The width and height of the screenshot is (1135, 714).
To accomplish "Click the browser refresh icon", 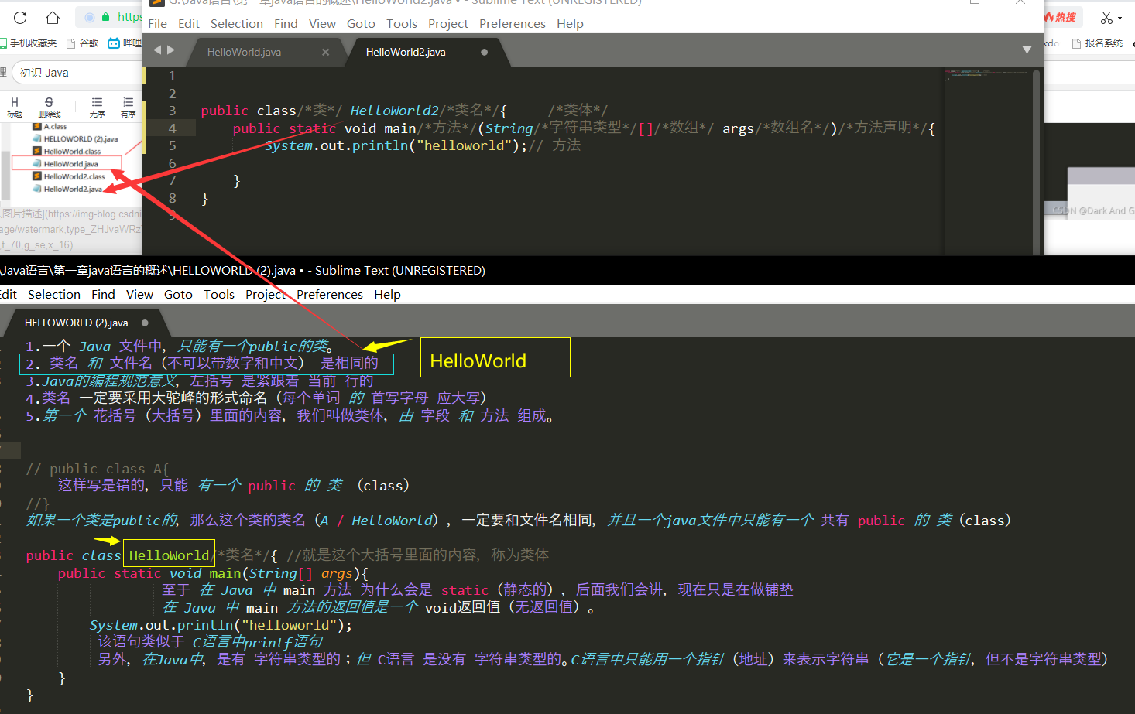I will coord(20,17).
